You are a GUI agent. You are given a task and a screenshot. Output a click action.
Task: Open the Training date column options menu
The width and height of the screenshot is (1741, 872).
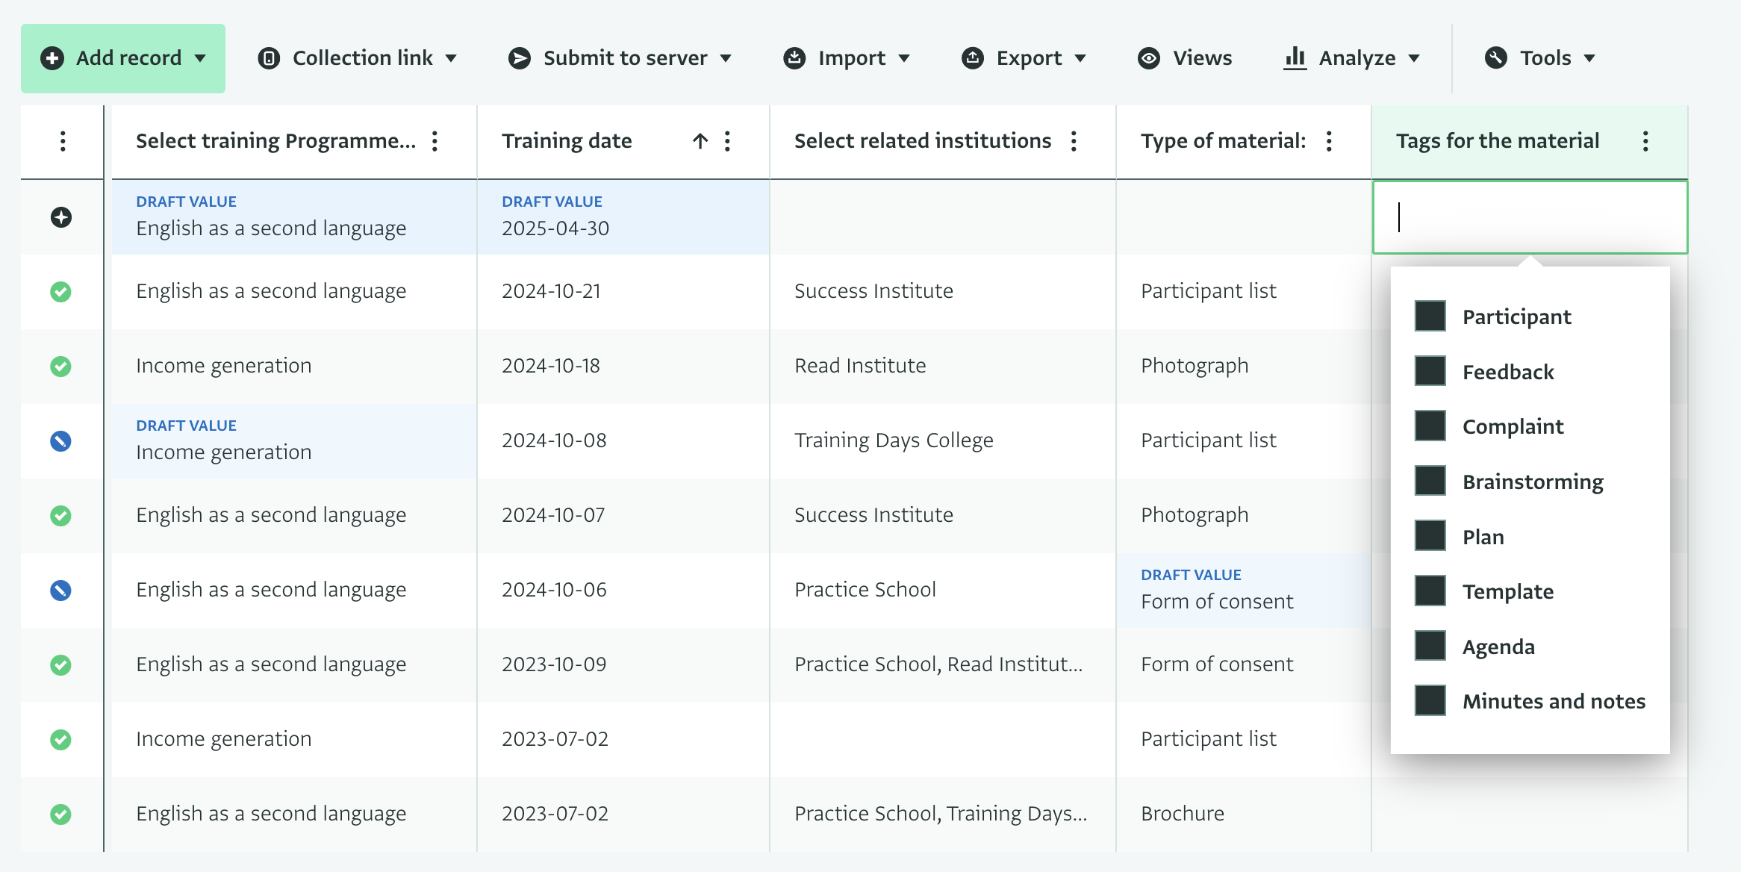tap(728, 141)
